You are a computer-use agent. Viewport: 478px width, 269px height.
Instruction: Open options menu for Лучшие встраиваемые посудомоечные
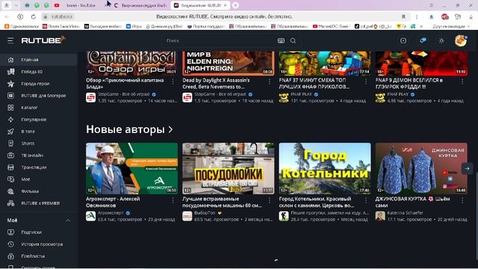(x=270, y=200)
